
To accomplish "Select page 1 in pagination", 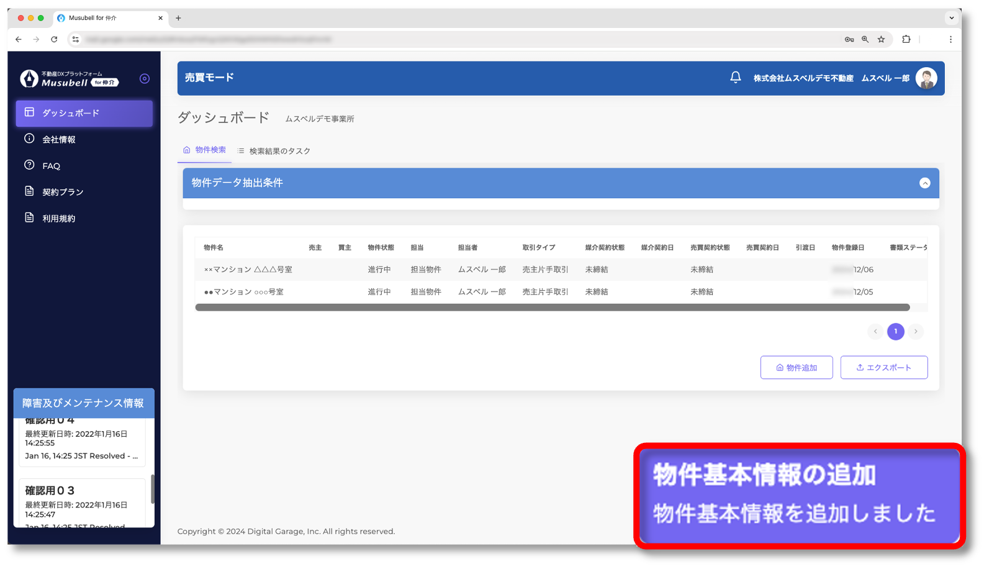I will (x=895, y=332).
